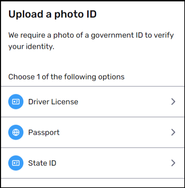Click "your identity." text in the description
The image size is (185, 188).
point(31,46)
